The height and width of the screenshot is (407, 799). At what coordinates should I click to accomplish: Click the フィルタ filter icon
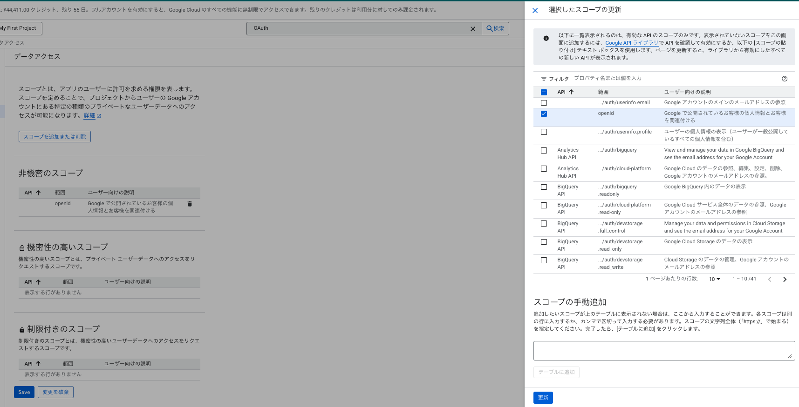[544, 79]
